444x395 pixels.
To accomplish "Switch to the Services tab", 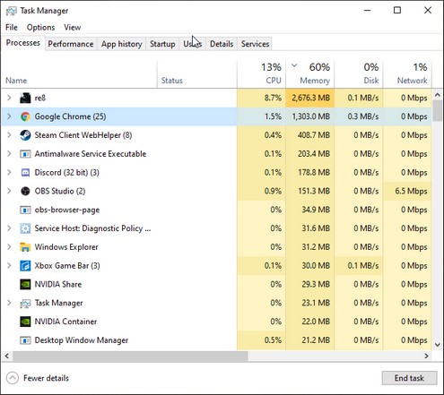I will (x=255, y=44).
